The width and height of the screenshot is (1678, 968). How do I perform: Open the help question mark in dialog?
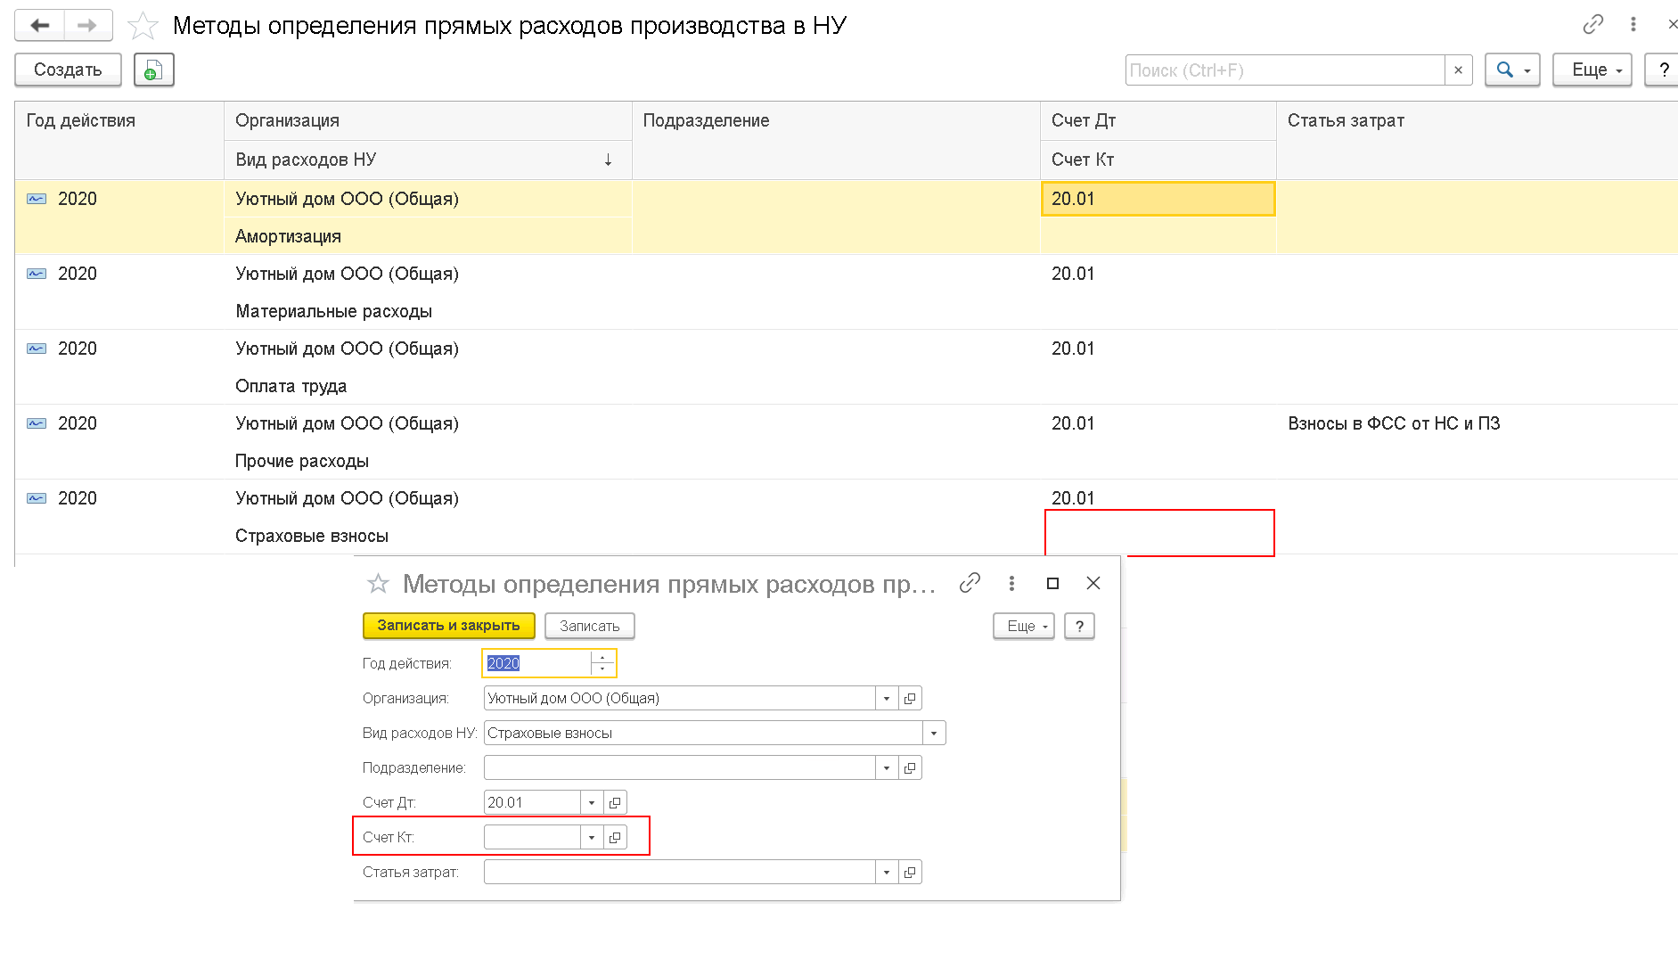(x=1079, y=626)
